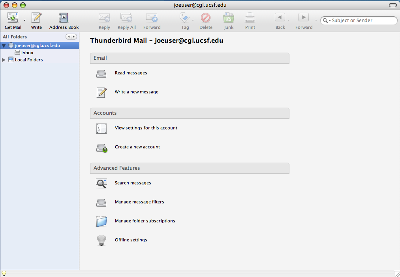Click the Read messages tray icon
This screenshot has width=400, height=277.
click(x=101, y=74)
